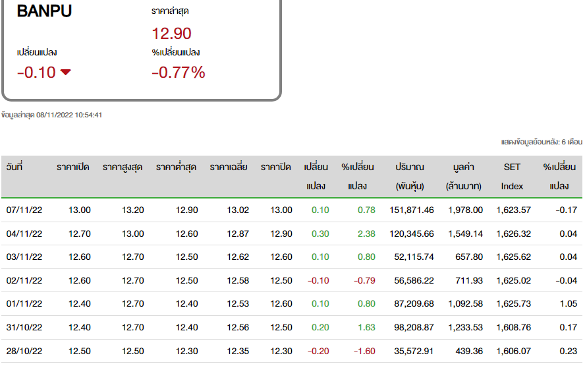Click the 6-month historical data note

pyautogui.click(x=542, y=142)
